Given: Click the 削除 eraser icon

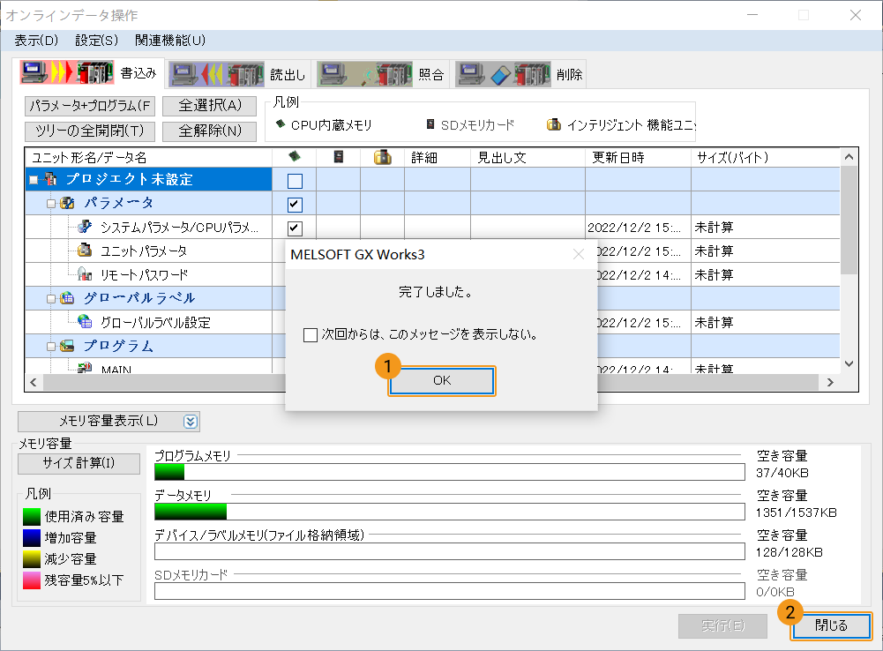Looking at the screenshot, I should (x=504, y=74).
